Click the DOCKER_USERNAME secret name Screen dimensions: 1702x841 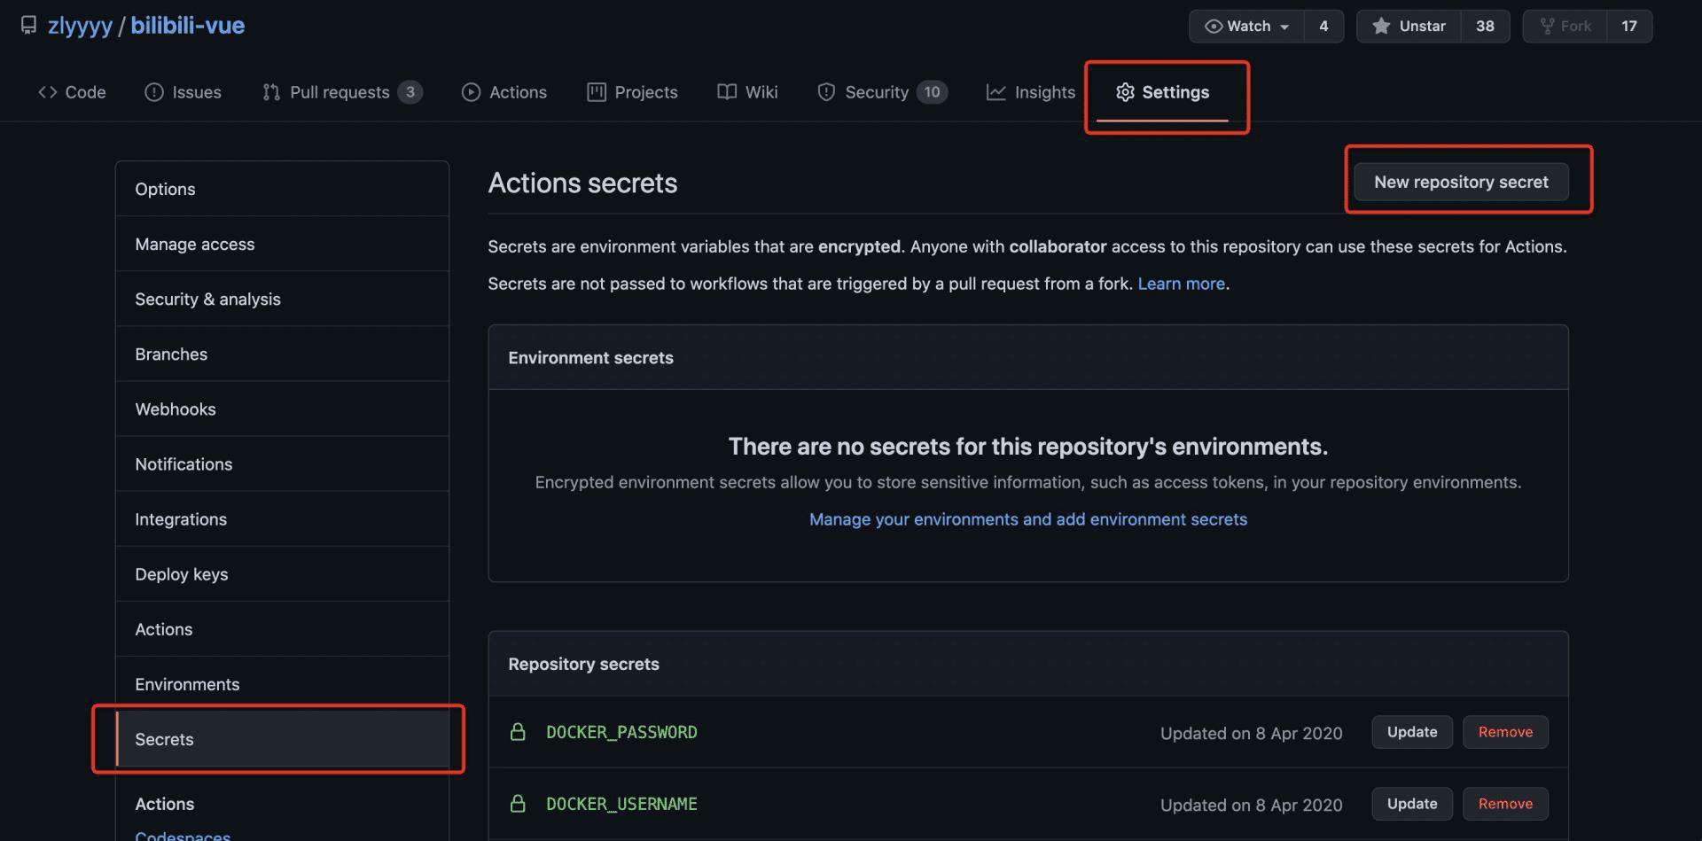(621, 804)
